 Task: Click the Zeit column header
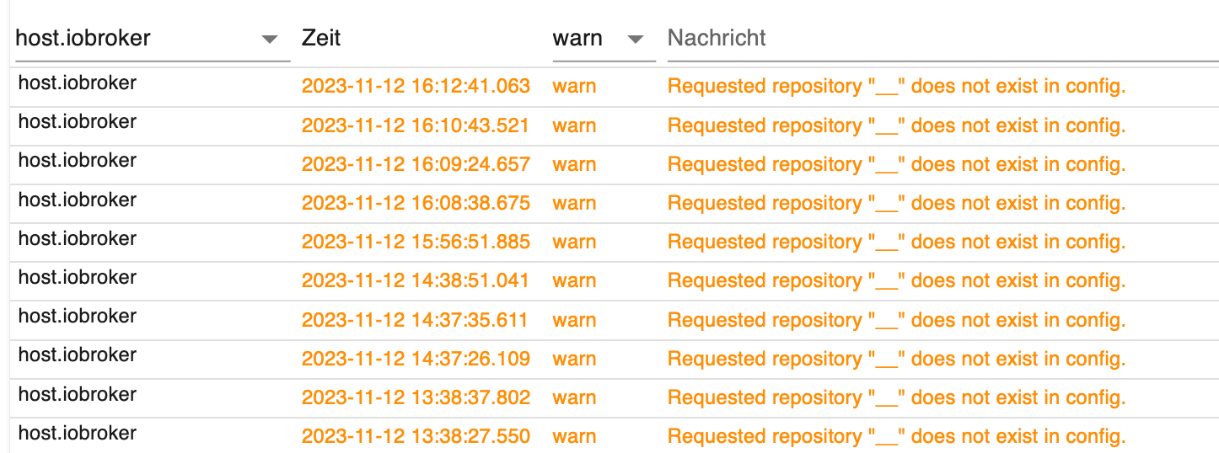click(x=321, y=38)
